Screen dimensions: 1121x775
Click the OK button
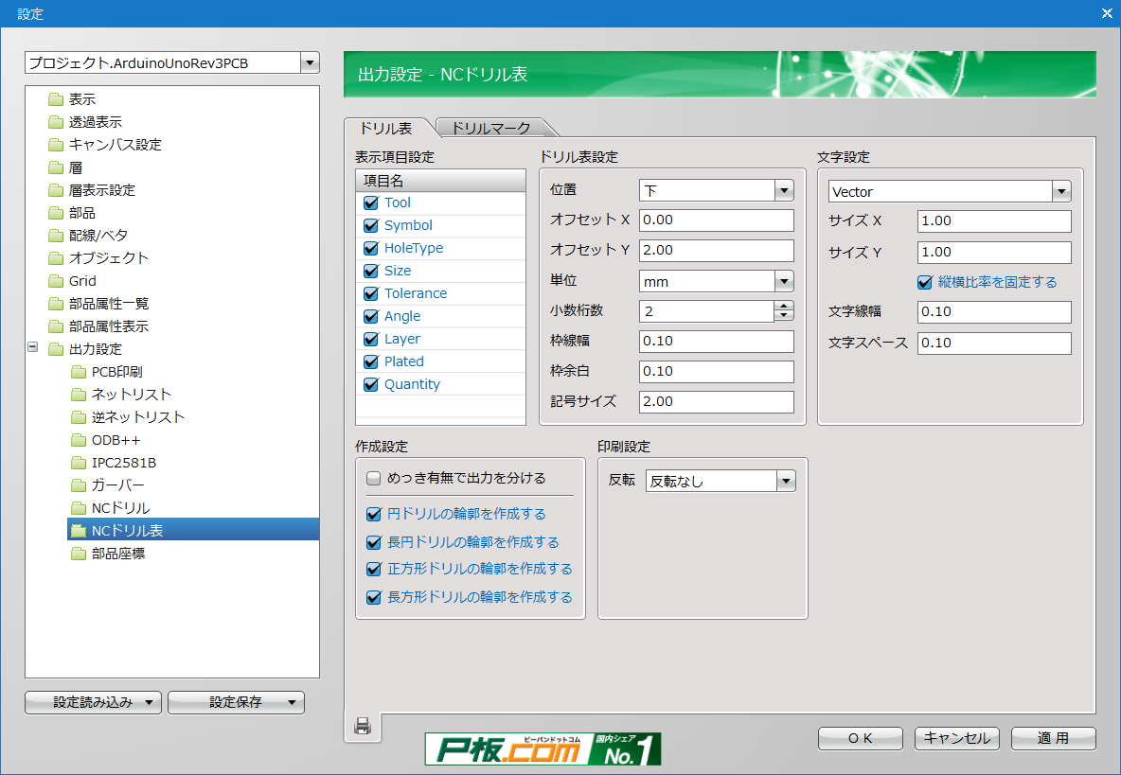coord(860,738)
